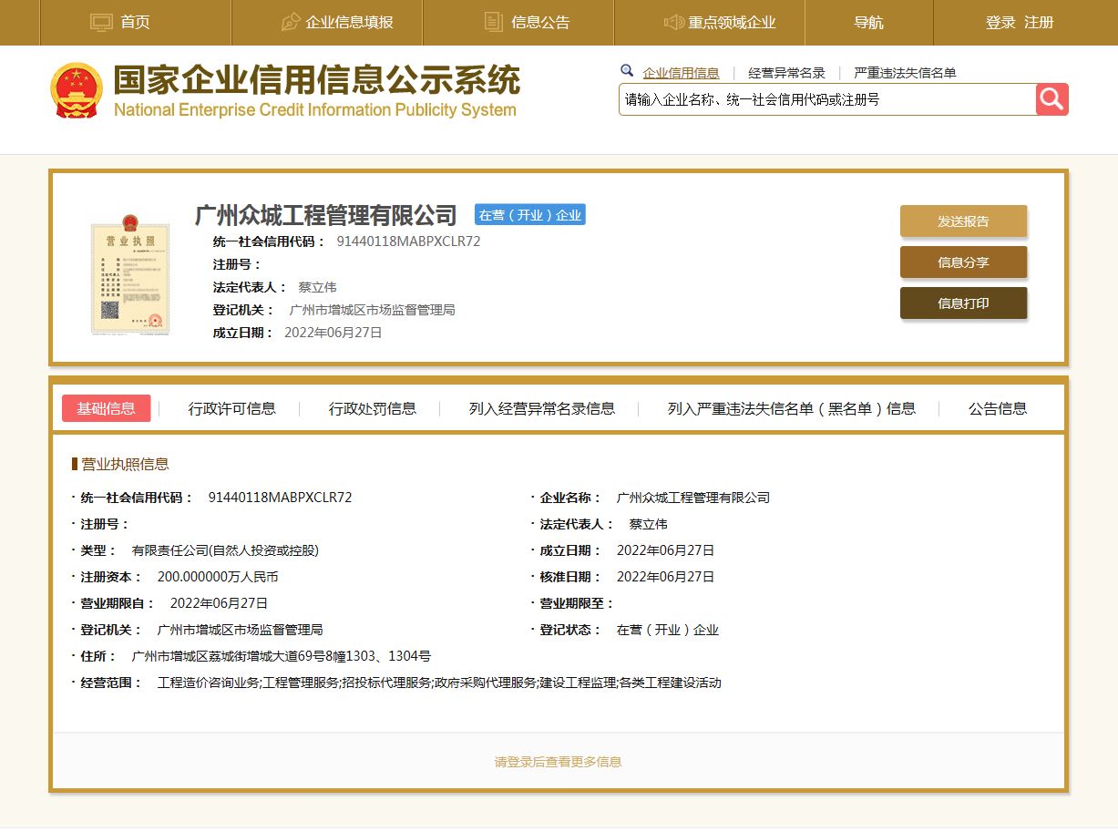Click the 发送报告 button
The image size is (1118, 832).
point(963,221)
